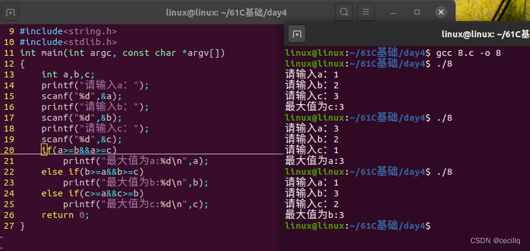
Task: Open search in left terminal window
Action: tap(344, 13)
